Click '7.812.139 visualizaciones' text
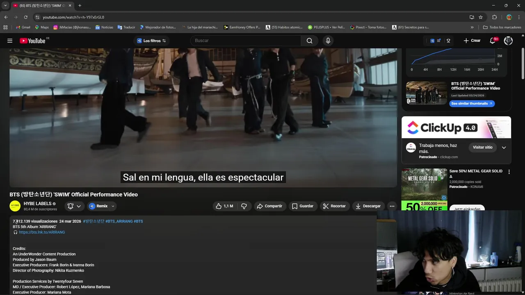525x295 pixels. [35, 221]
